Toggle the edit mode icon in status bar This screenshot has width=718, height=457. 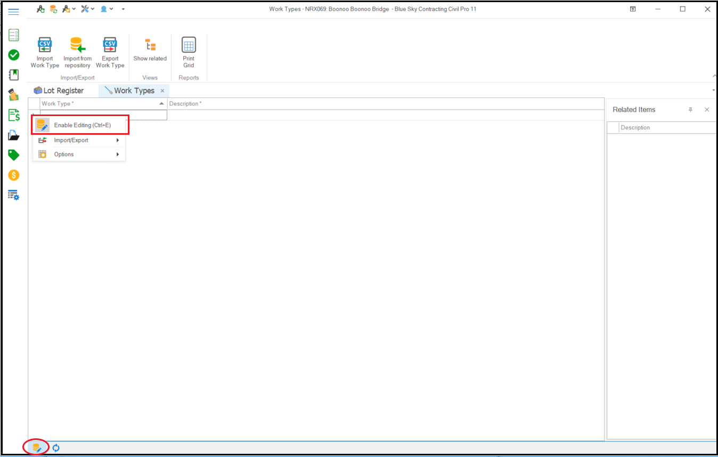(37, 448)
